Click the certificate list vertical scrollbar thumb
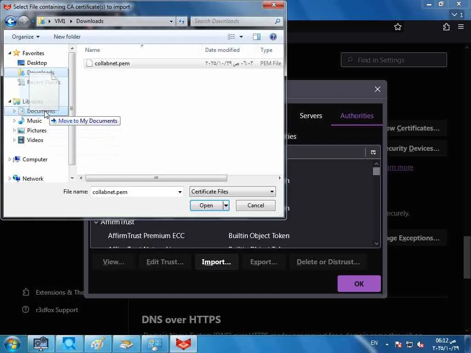This screenshot has height=353, width=471. pos(376,171)
